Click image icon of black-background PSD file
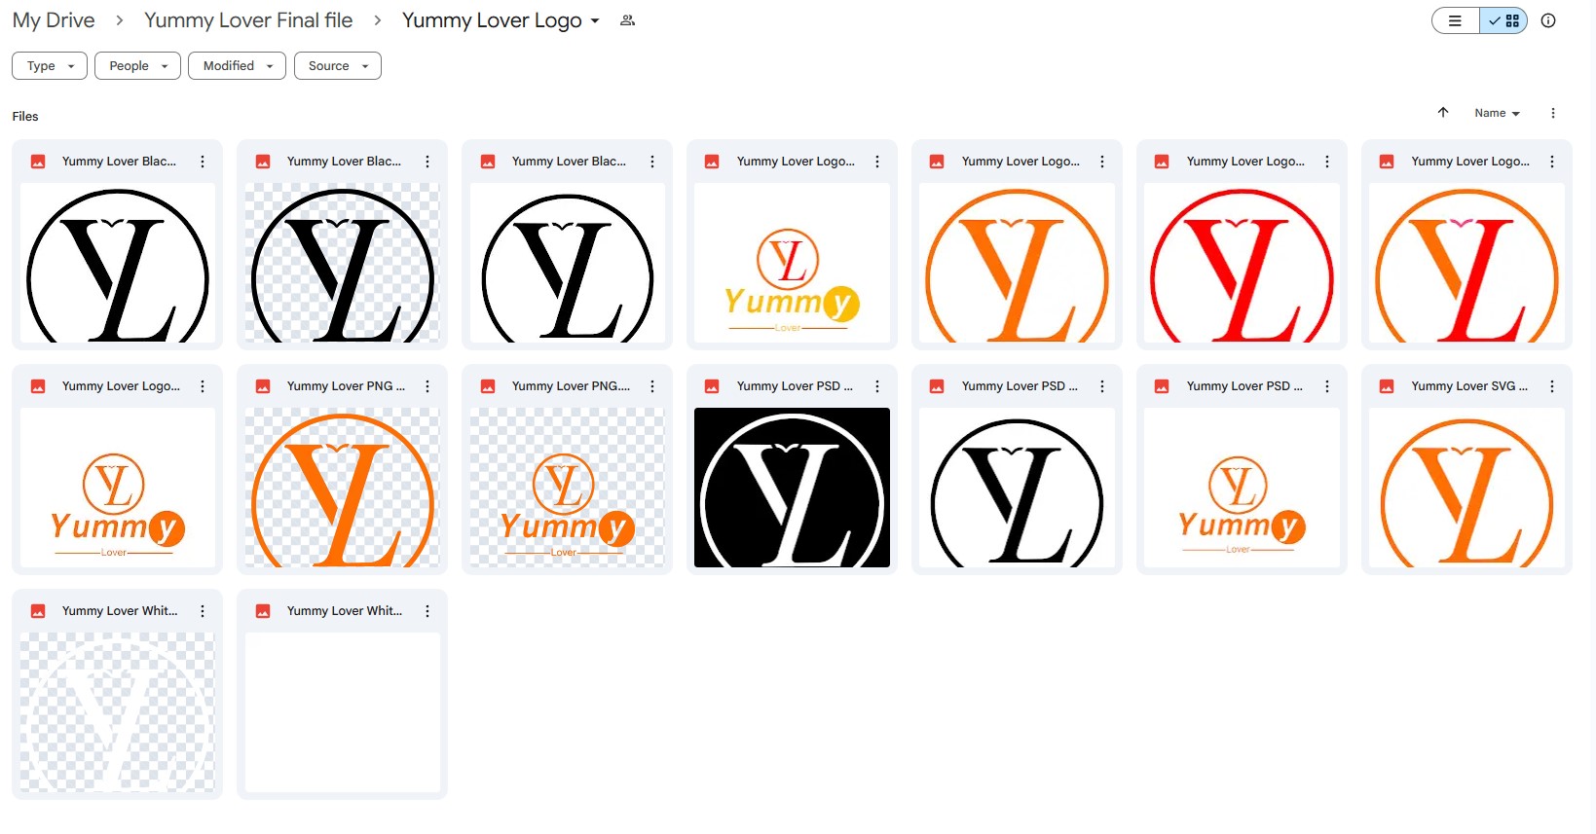Viewport: 1596px width, 834px height. (712, 386)
